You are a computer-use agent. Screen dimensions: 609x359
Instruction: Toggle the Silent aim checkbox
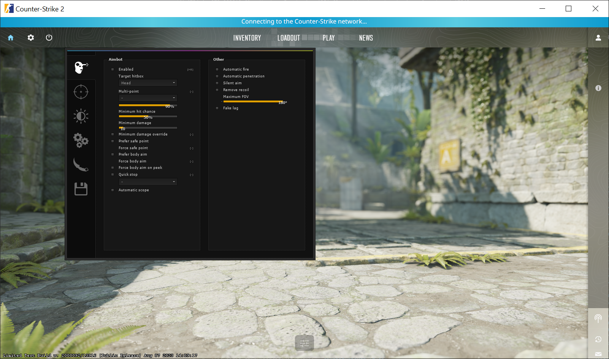[x=217, y=83]
